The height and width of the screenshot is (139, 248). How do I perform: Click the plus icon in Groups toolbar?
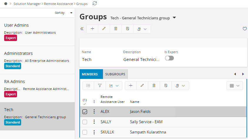(92, 29)
